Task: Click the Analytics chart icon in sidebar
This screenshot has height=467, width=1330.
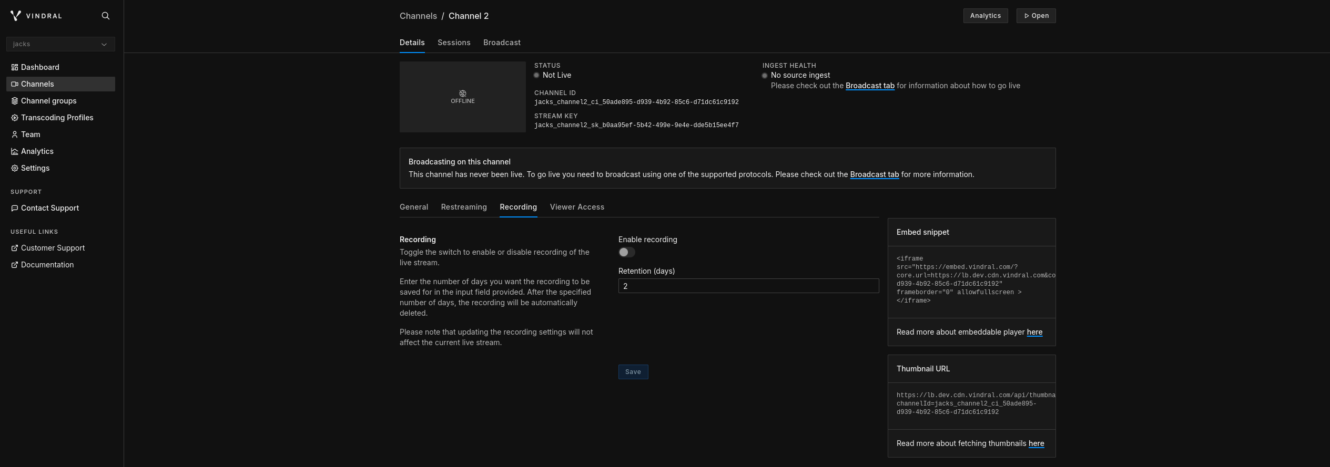Action: (15, 151)
